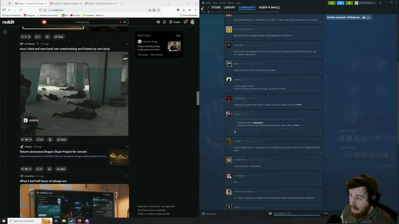Expand Reddit left sidebar hamburger menu
Screen dimensions: 399x224
pos(5,32)
